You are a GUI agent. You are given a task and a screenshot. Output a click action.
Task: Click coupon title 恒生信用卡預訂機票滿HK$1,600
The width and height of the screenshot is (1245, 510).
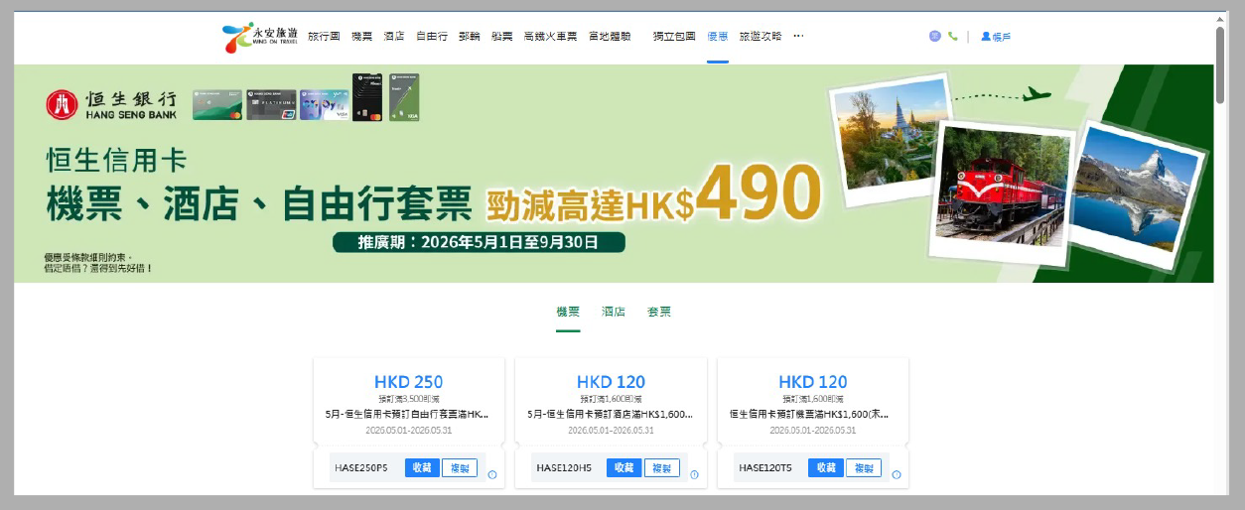click(811, 414)
